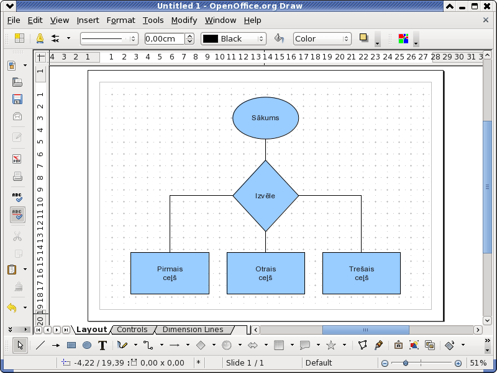This screenshot has height=373, width=497.
Task: Select the Izvēle diamond shape
Action: point(266,196)
